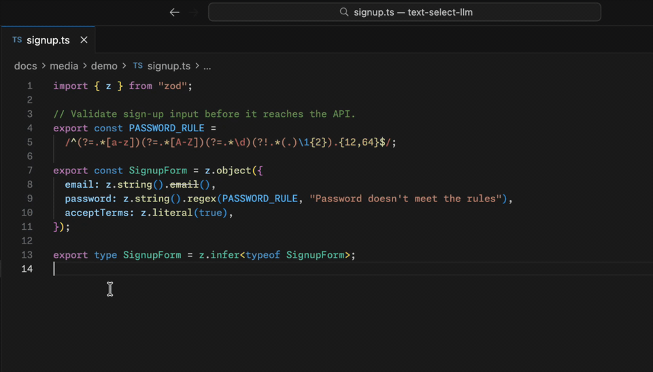Viewport: 653px width, 372px height.
Task: Switch to the signup.ts editor tab
Action: (x=48, y=40)
